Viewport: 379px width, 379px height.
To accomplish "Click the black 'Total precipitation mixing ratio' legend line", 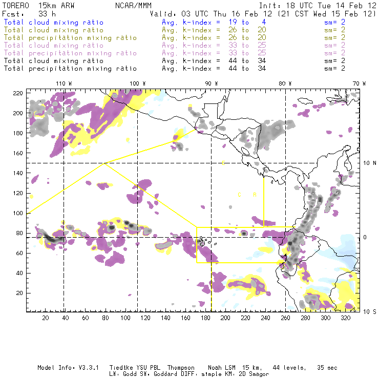I will (x=70, y=69).
